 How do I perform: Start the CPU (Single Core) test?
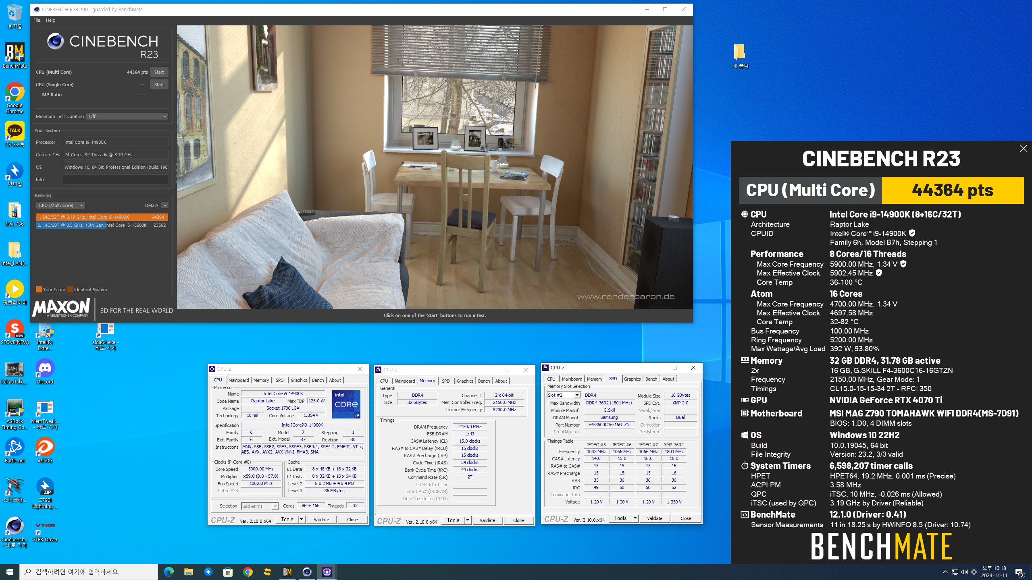tap(159, 85)
